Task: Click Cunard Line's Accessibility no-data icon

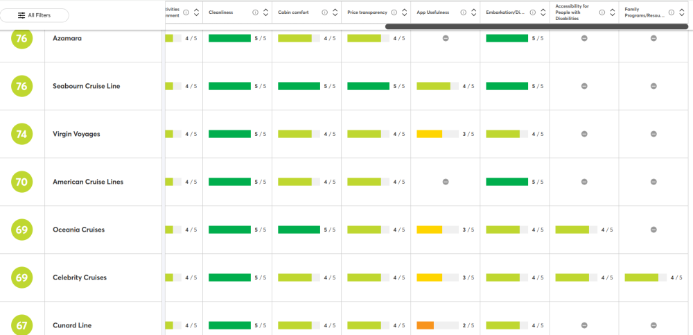Action: tap(584, 325)
